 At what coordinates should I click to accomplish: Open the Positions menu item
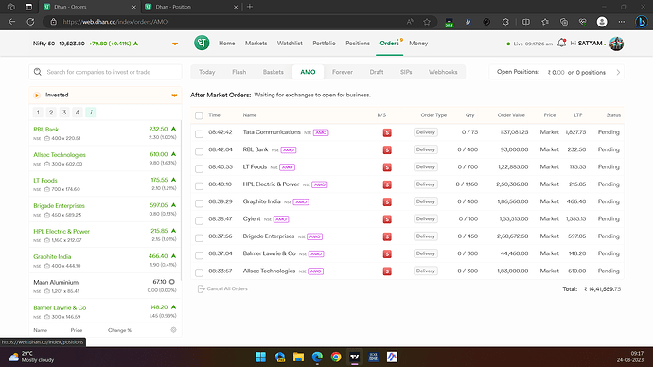pyautogui.click(x=358, y=44)
